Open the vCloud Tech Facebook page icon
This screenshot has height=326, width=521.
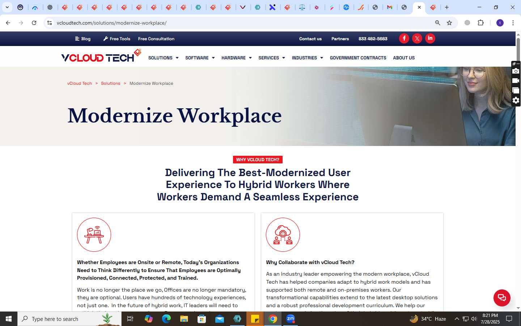coord(404,38)
